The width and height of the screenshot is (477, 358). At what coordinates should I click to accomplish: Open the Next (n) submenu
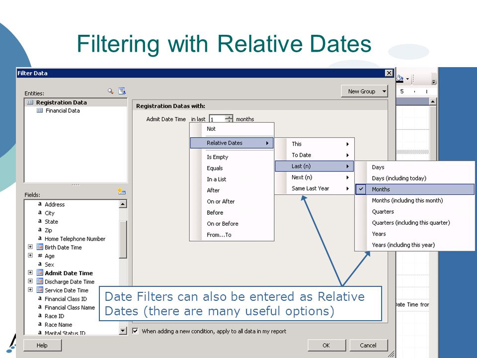pos(315,177)
